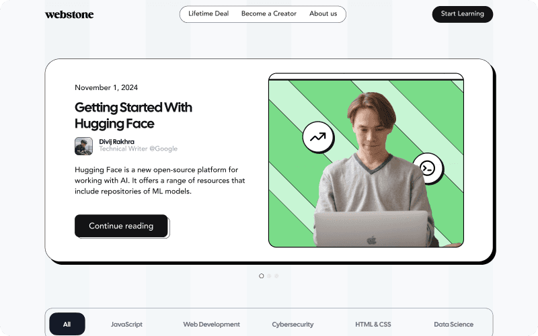Open the About us link

click(323, 13)
